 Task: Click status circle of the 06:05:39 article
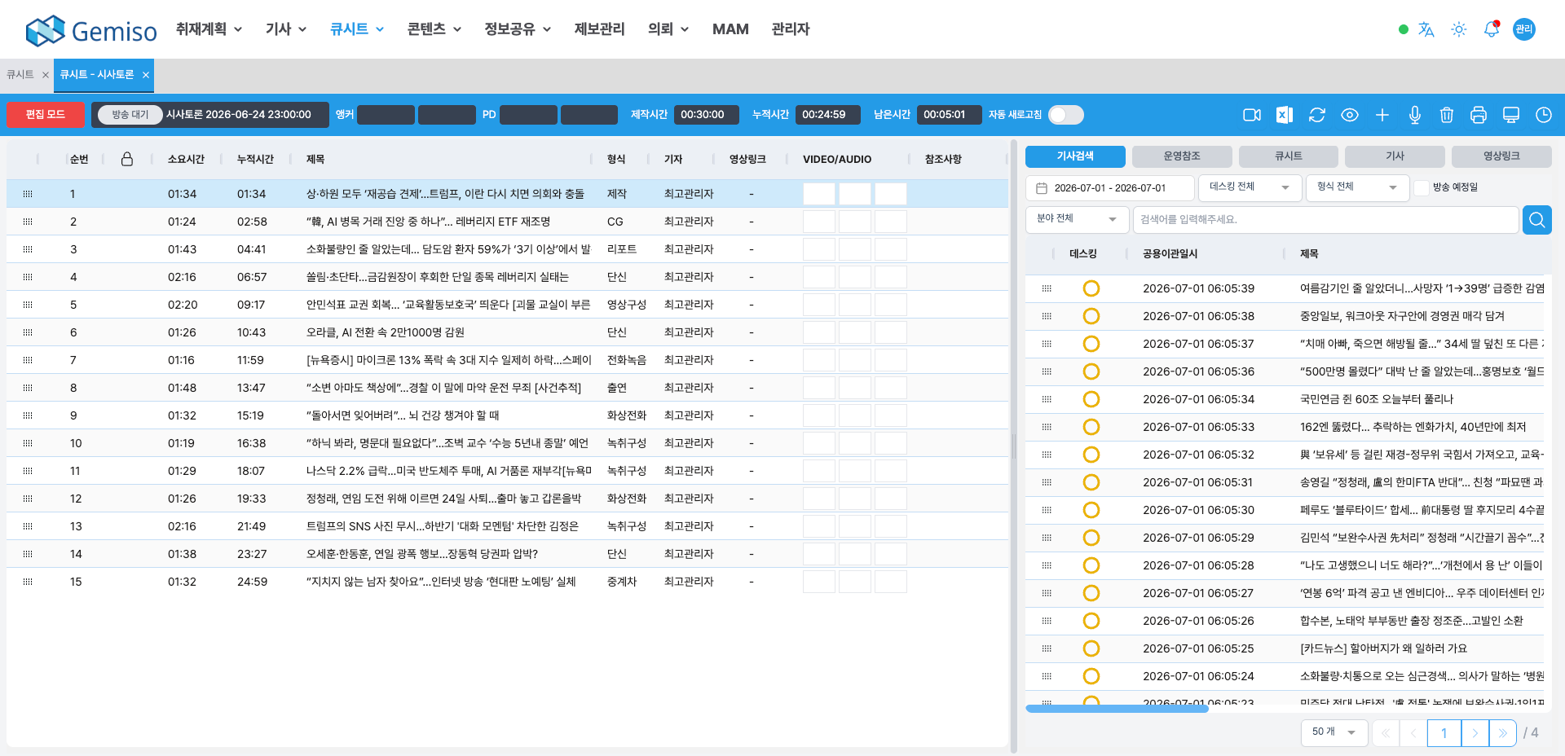[x=1091, y=288]
